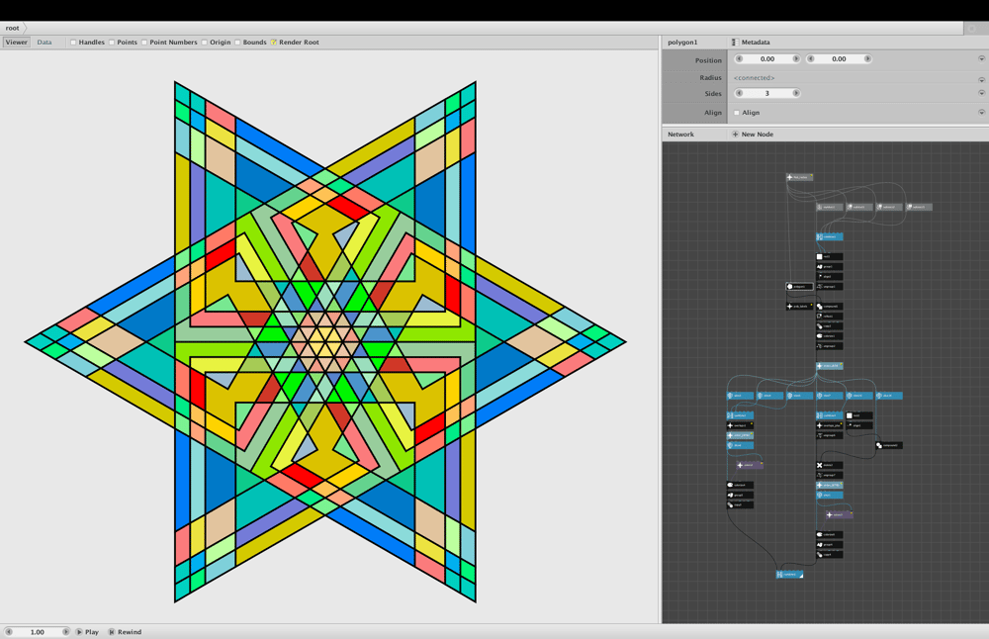
Task: Select the colorize1 node
Action: pyautogui.click(x=830, y=336)
